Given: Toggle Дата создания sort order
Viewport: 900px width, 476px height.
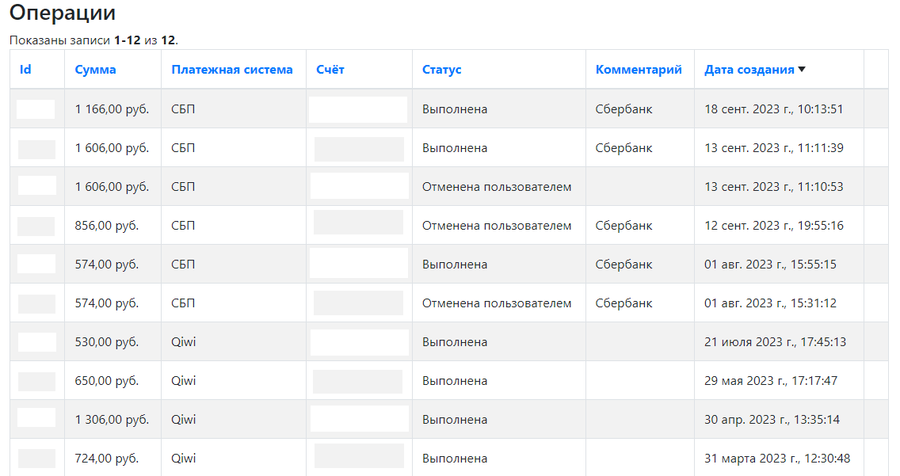Looking at the screenshot, I should point(749,70).
